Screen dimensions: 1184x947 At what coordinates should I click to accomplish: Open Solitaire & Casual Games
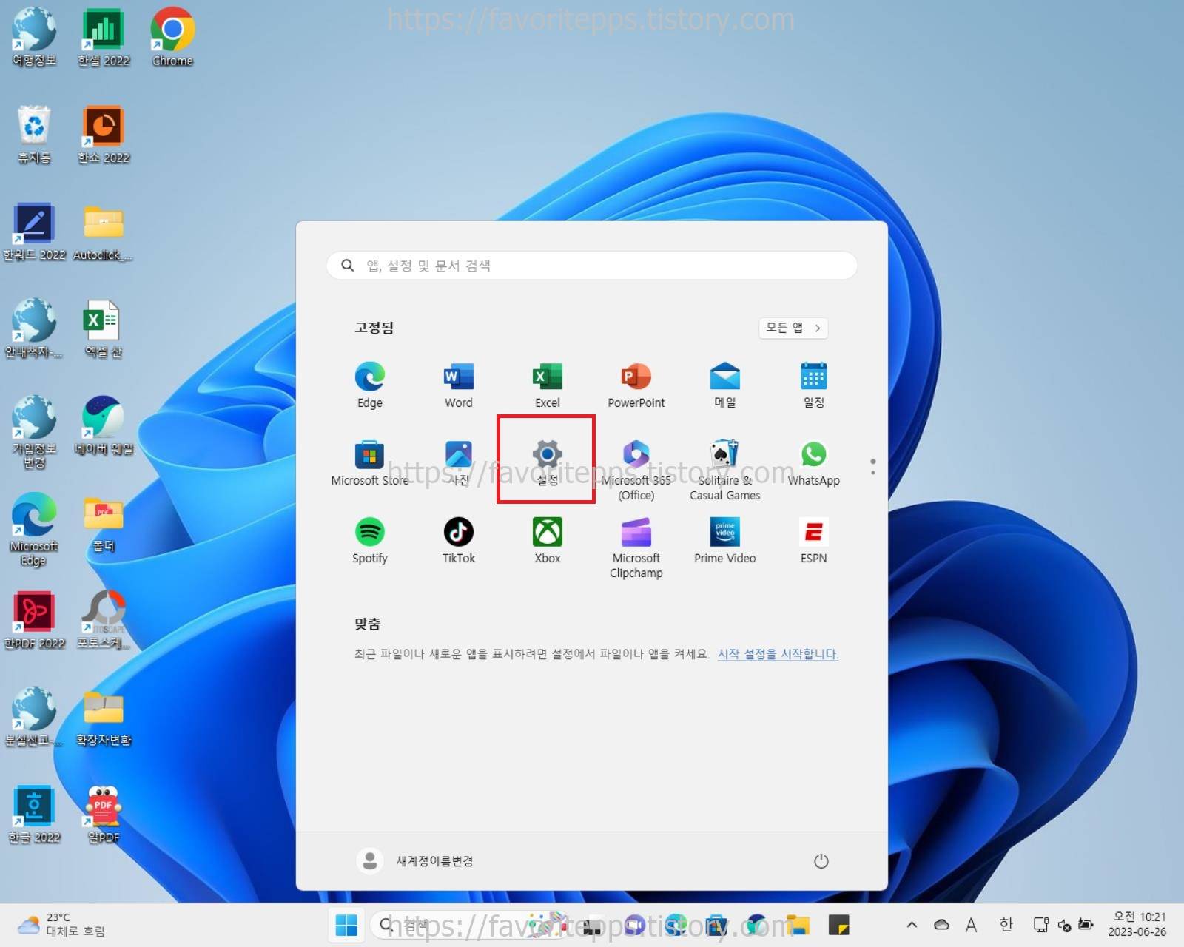click(x=724, y=470)
